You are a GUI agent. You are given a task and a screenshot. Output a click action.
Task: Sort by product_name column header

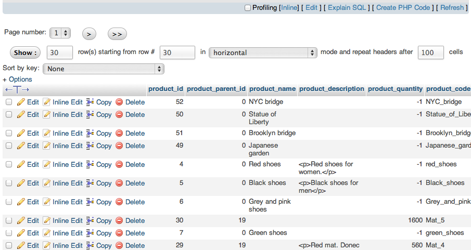(272, 89)
